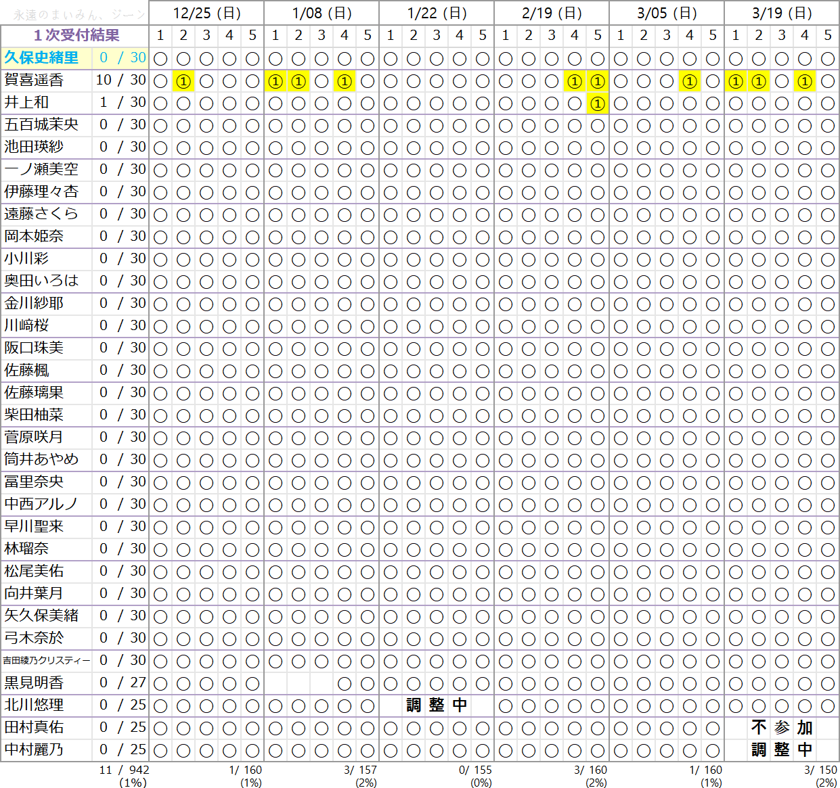Click 賀喜遥香's yellow ① on 2/19 slot 4
Viewport: 840px width, 788px height.
click(575, 82)
